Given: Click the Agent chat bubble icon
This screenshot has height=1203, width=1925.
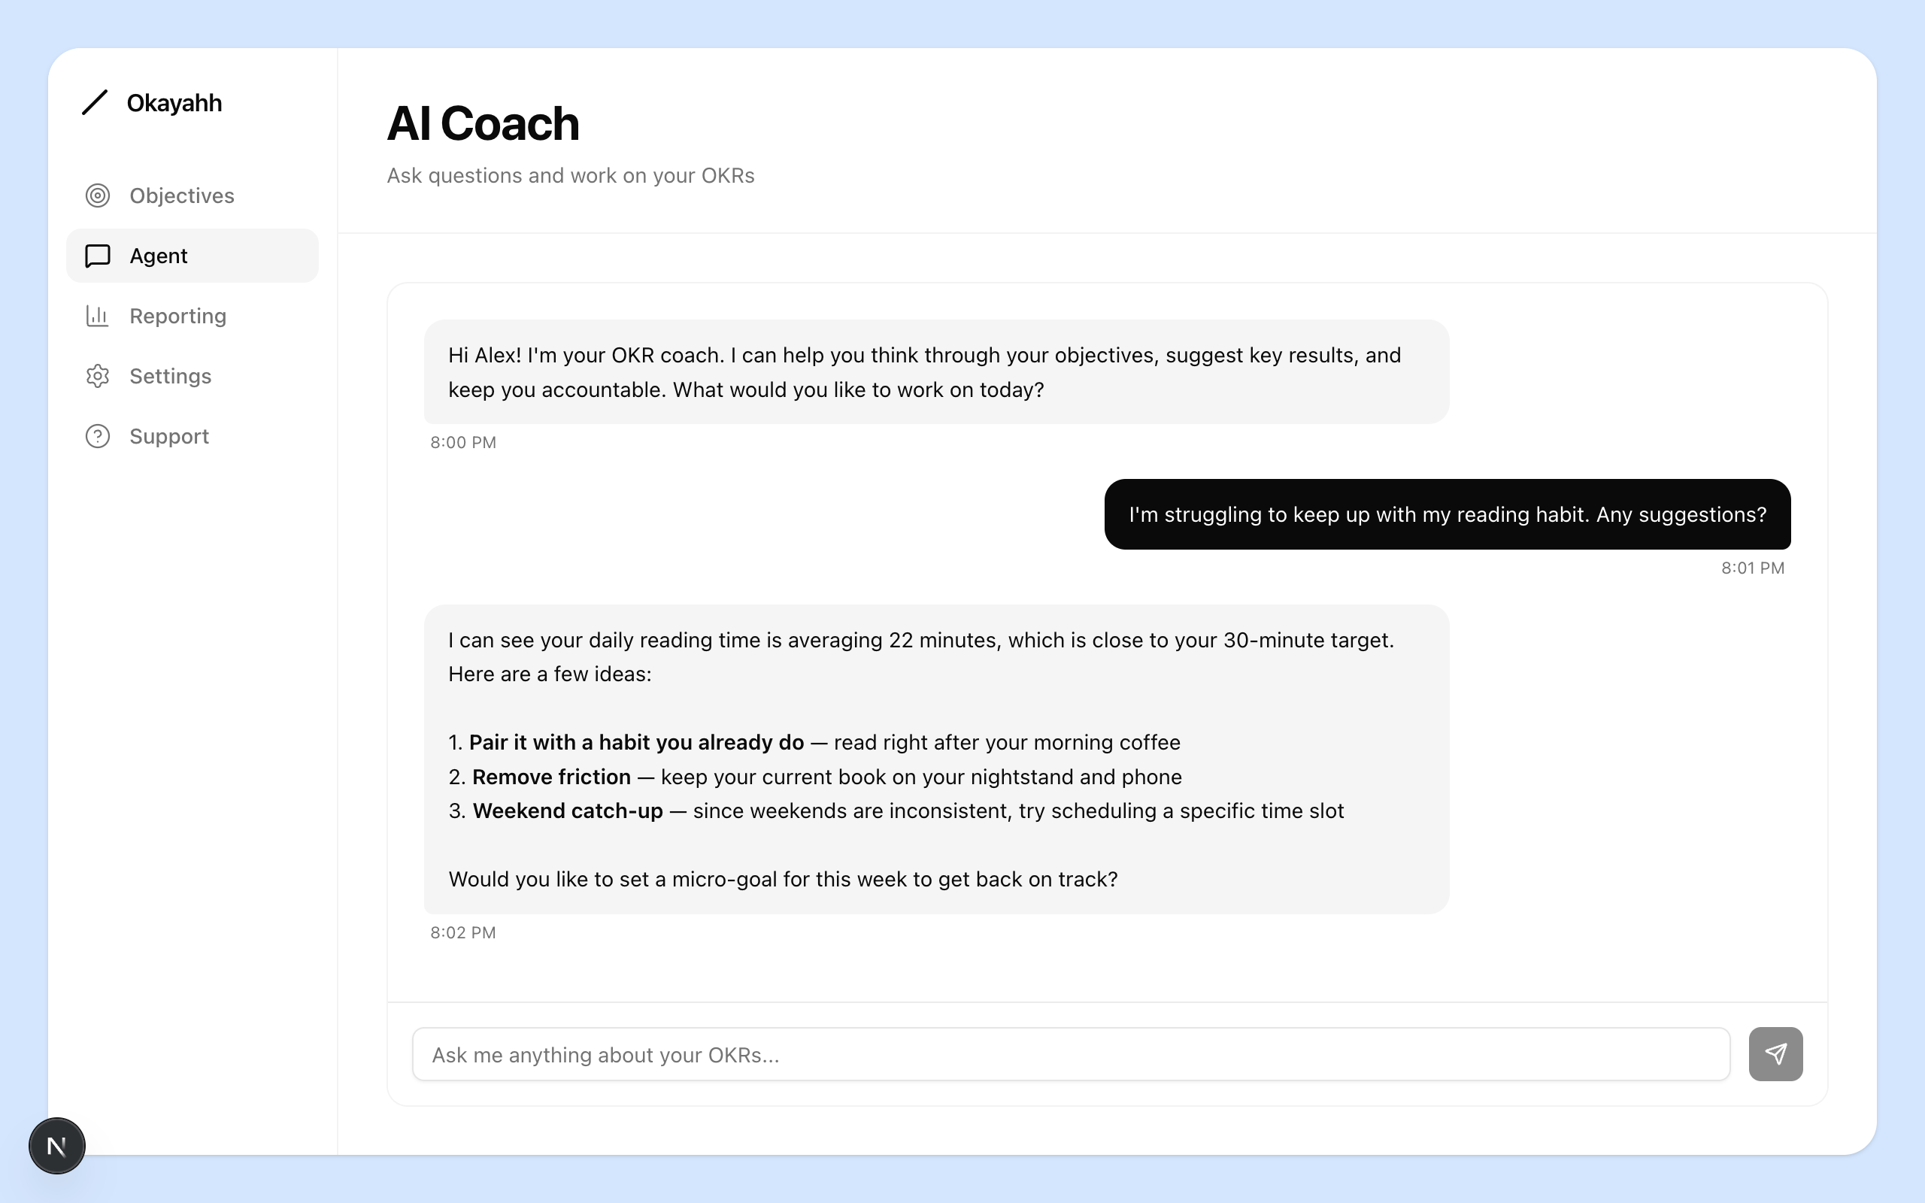Looking at the screenshot, I should coord(97,256).
